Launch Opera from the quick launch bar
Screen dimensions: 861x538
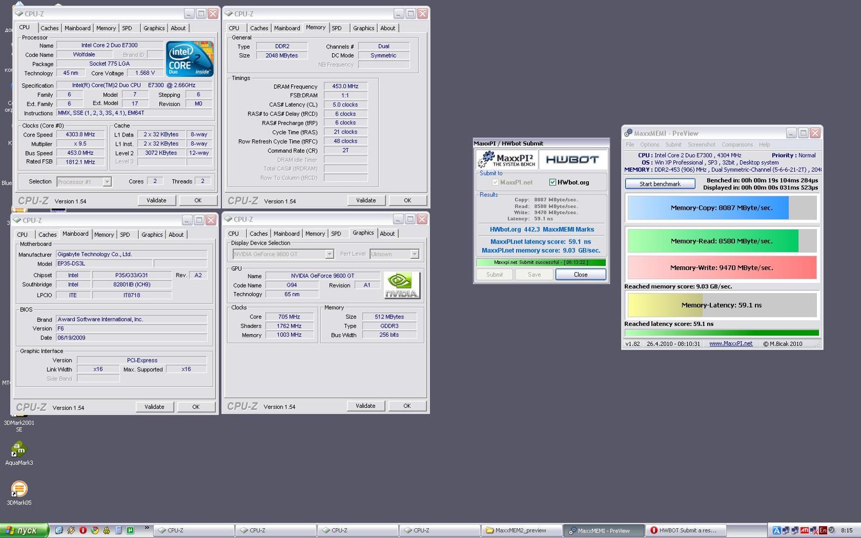coord(83,530)
